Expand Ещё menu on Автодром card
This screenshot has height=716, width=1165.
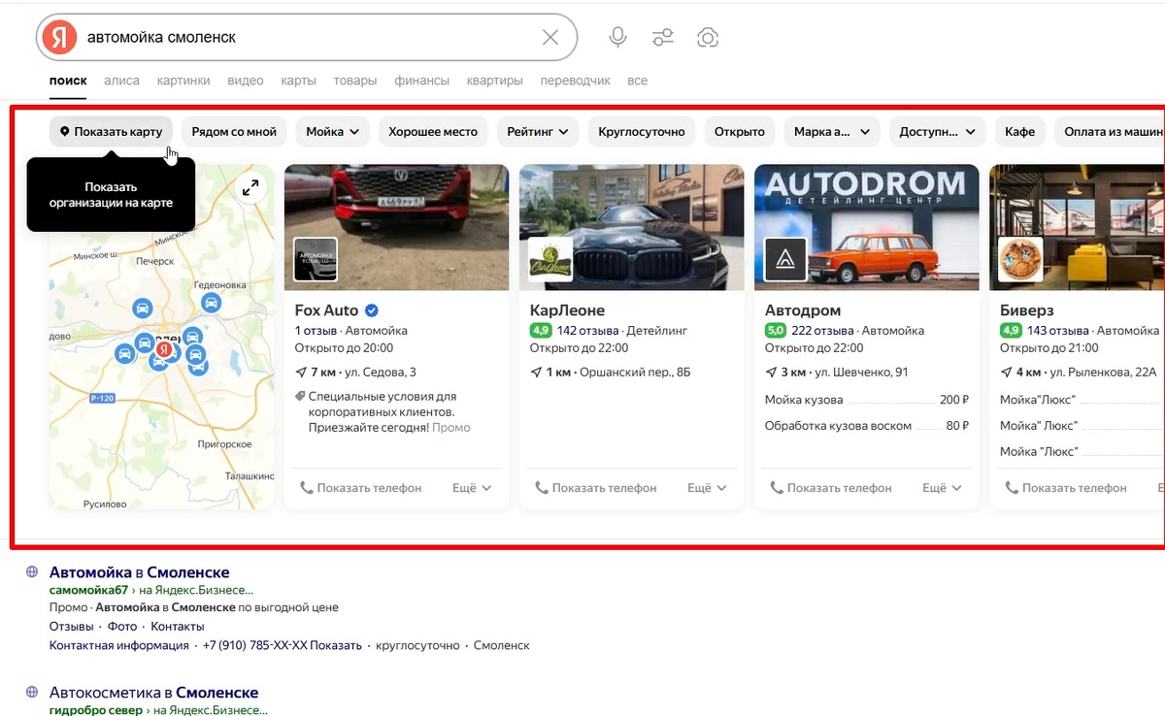pyautogui.click(x=943, y=488)
